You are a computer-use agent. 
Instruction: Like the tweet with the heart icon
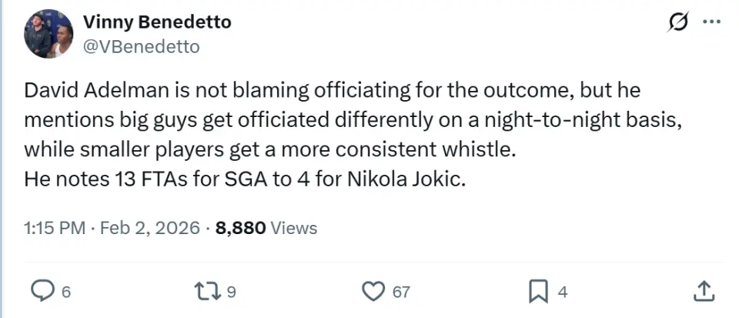tap(373, 291)
